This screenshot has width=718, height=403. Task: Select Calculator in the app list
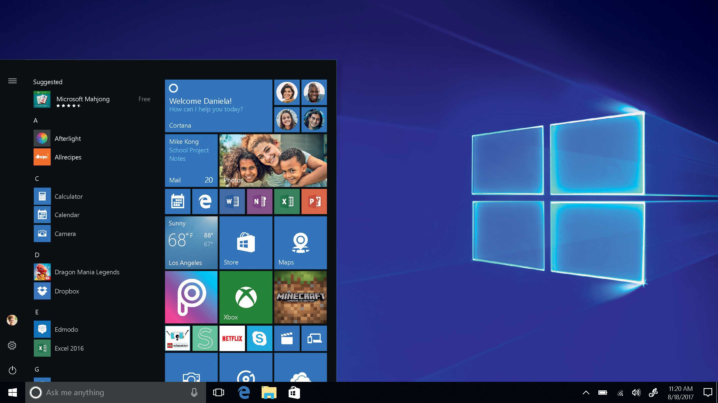coord(69,196)
